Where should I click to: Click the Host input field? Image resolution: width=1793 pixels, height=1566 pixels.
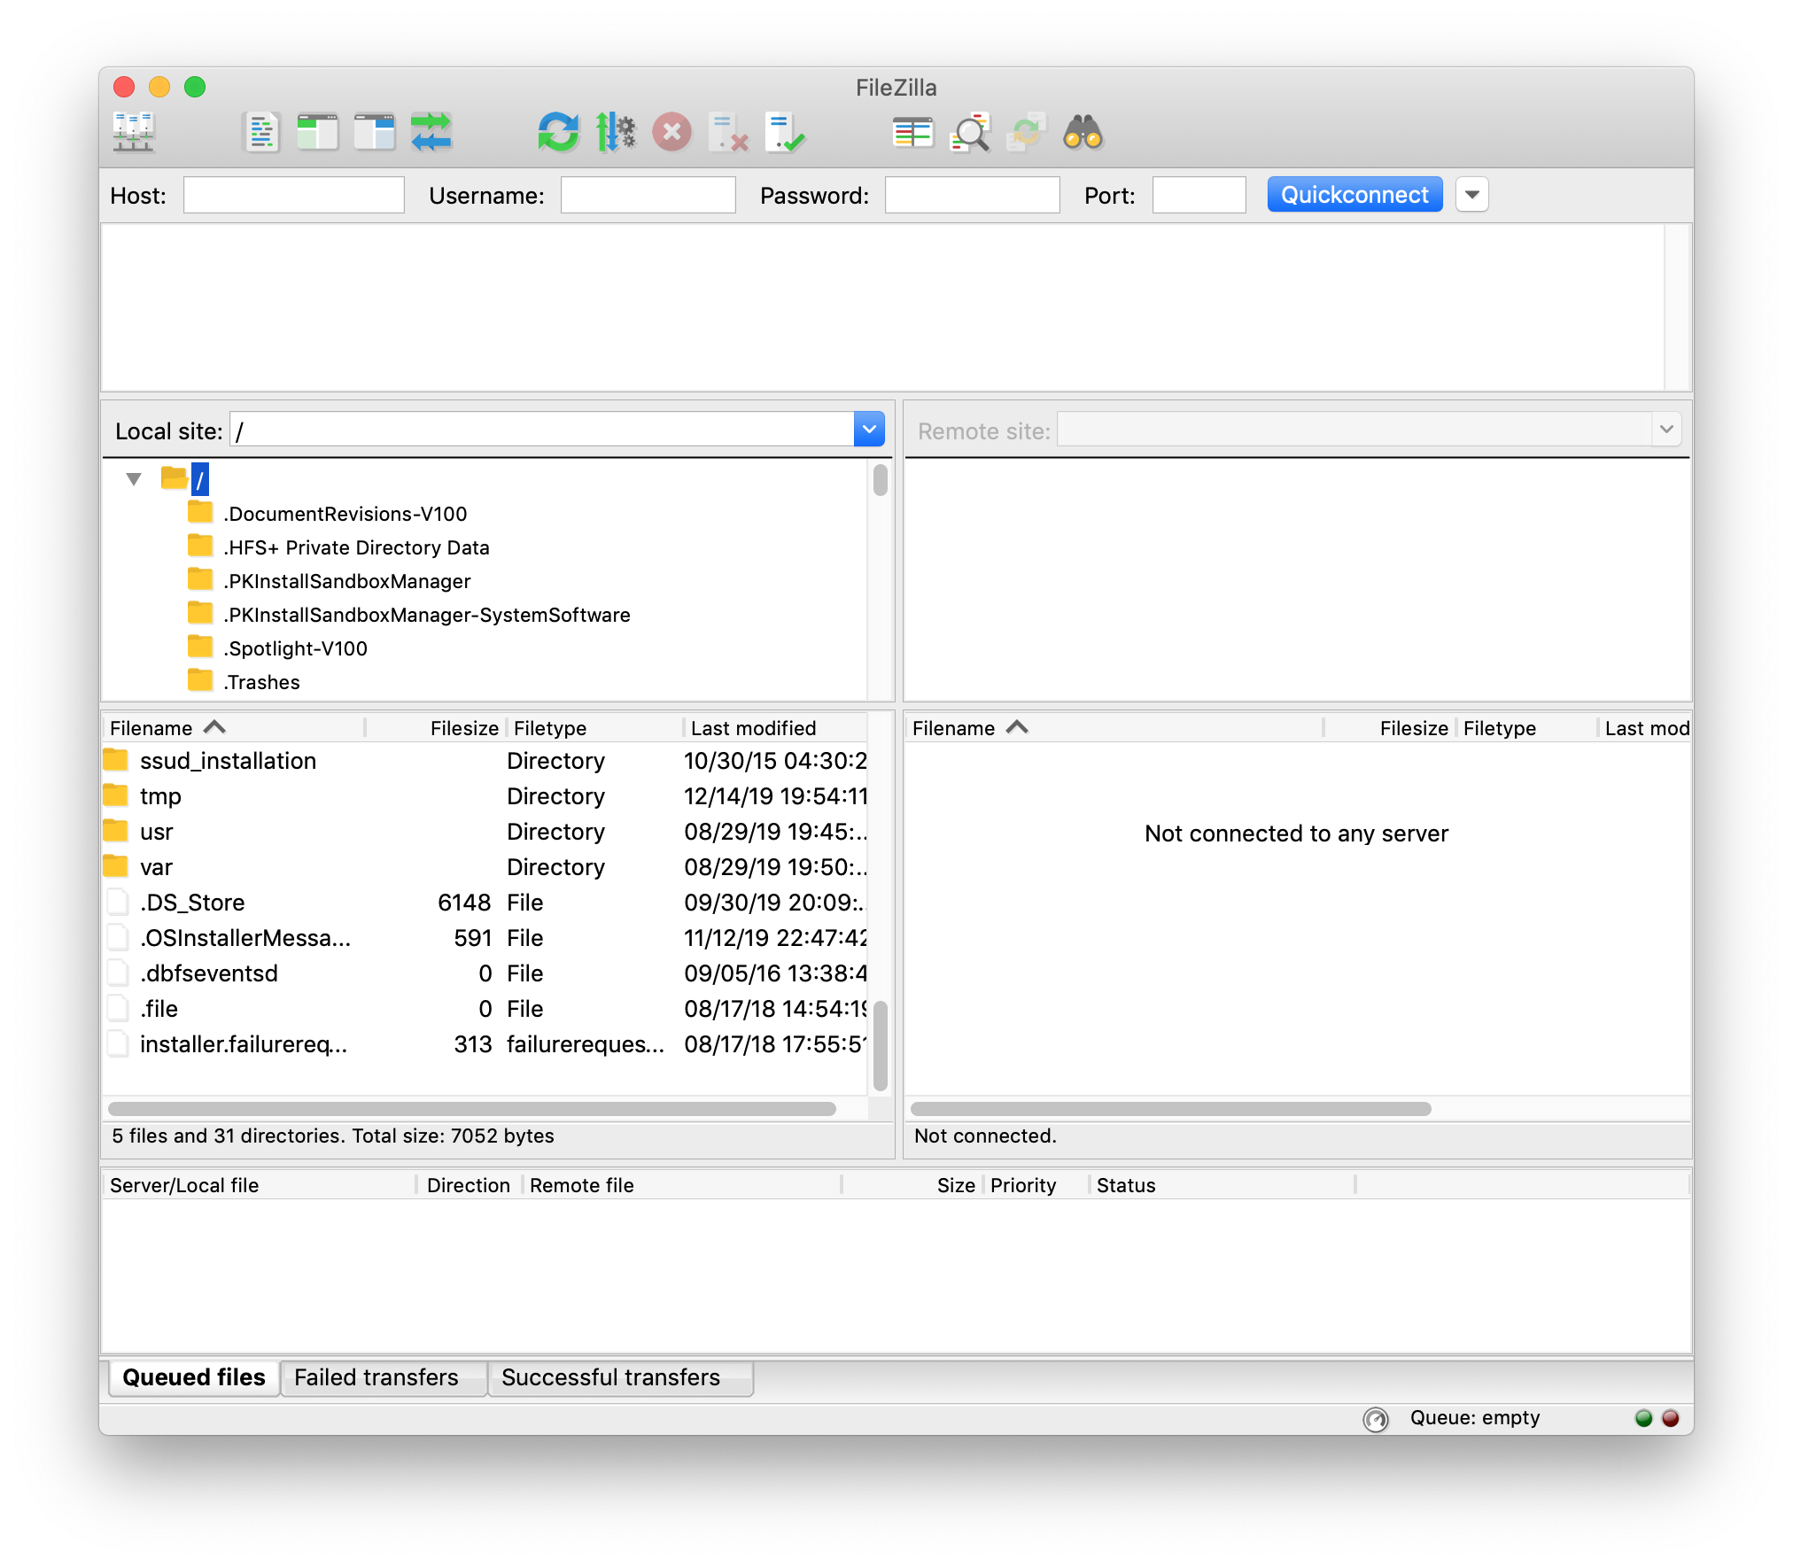click(293, 194)
